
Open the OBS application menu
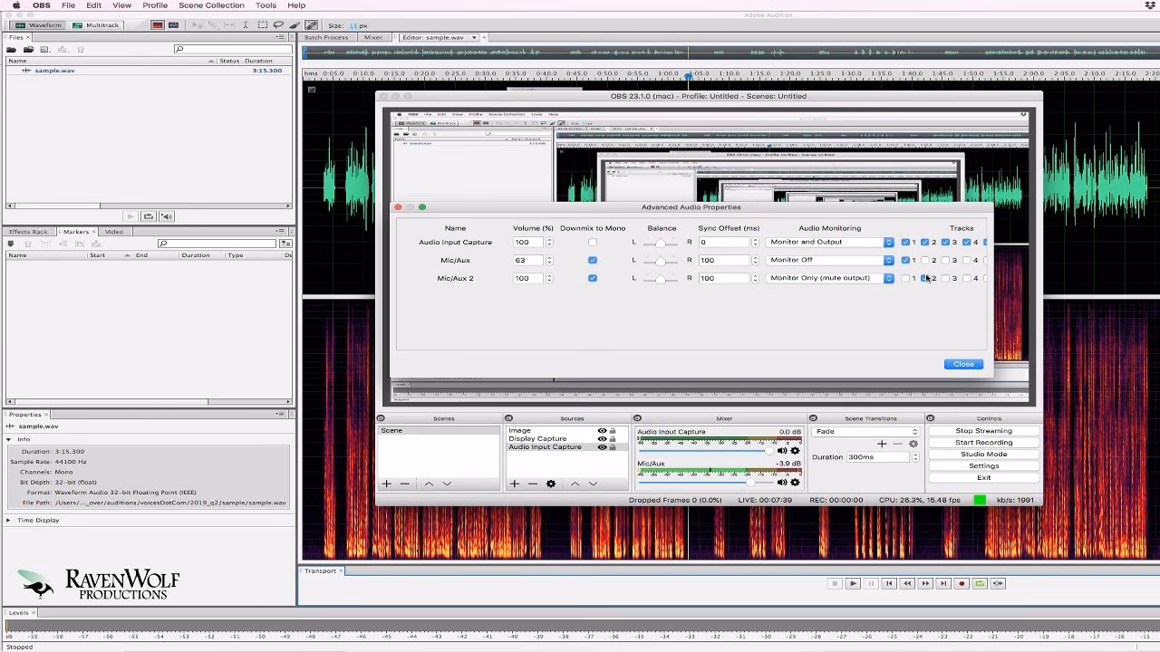coord(42,5)
